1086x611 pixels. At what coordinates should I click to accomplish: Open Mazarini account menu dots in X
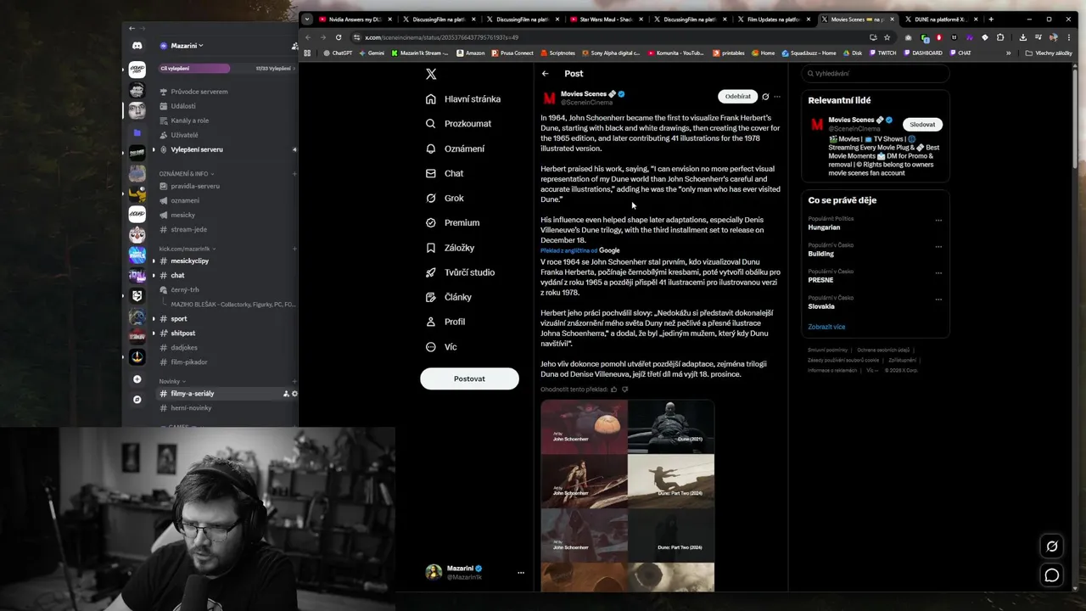pyautogui.click(x=521, y=573)
